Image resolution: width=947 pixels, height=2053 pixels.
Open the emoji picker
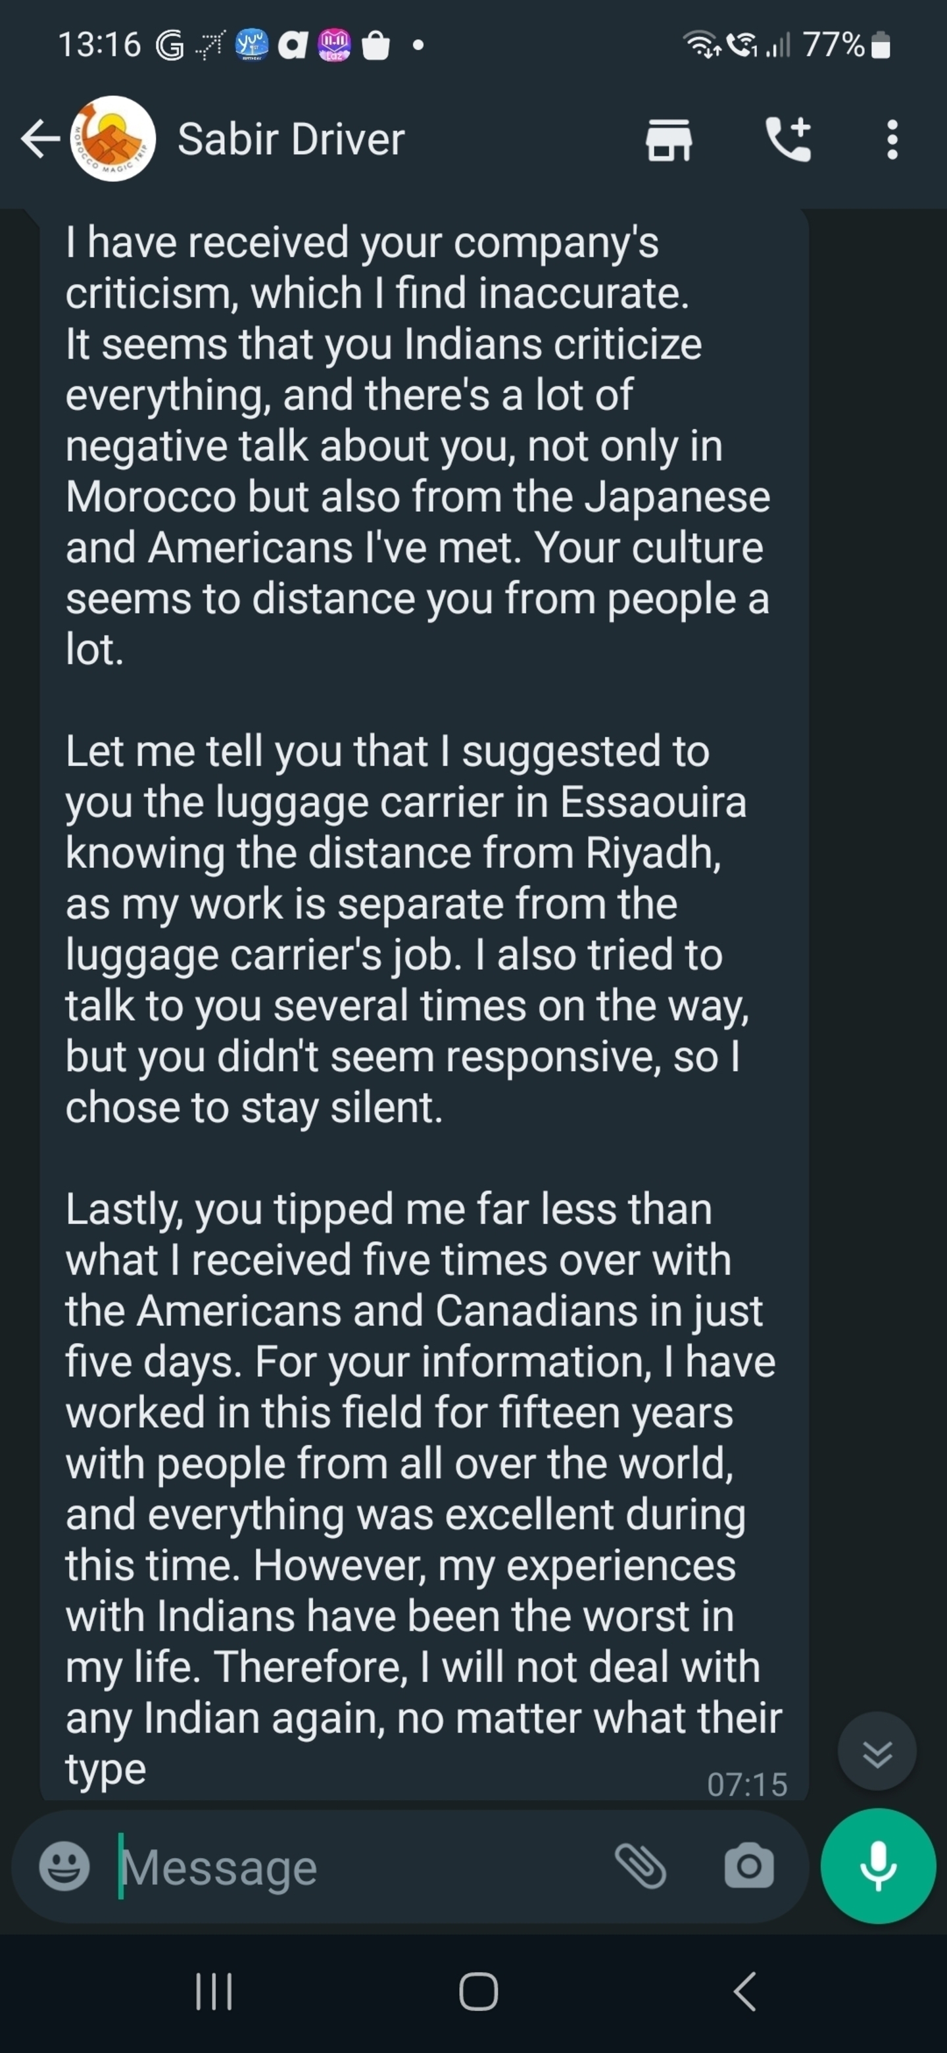(64, 1865)
